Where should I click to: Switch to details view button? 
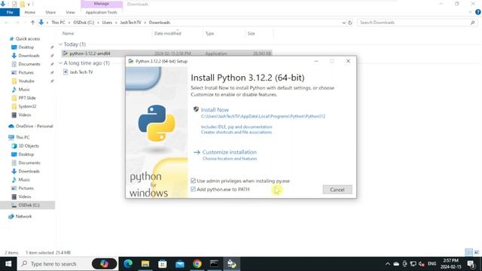coord(468,252)
